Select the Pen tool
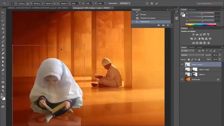The height and width of the screenshot is (126, 224). (x=3, y=70)
